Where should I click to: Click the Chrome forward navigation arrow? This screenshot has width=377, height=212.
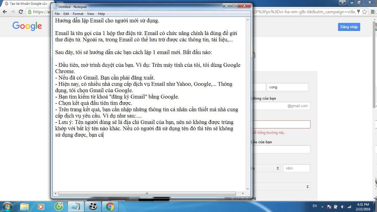[13, 12]
